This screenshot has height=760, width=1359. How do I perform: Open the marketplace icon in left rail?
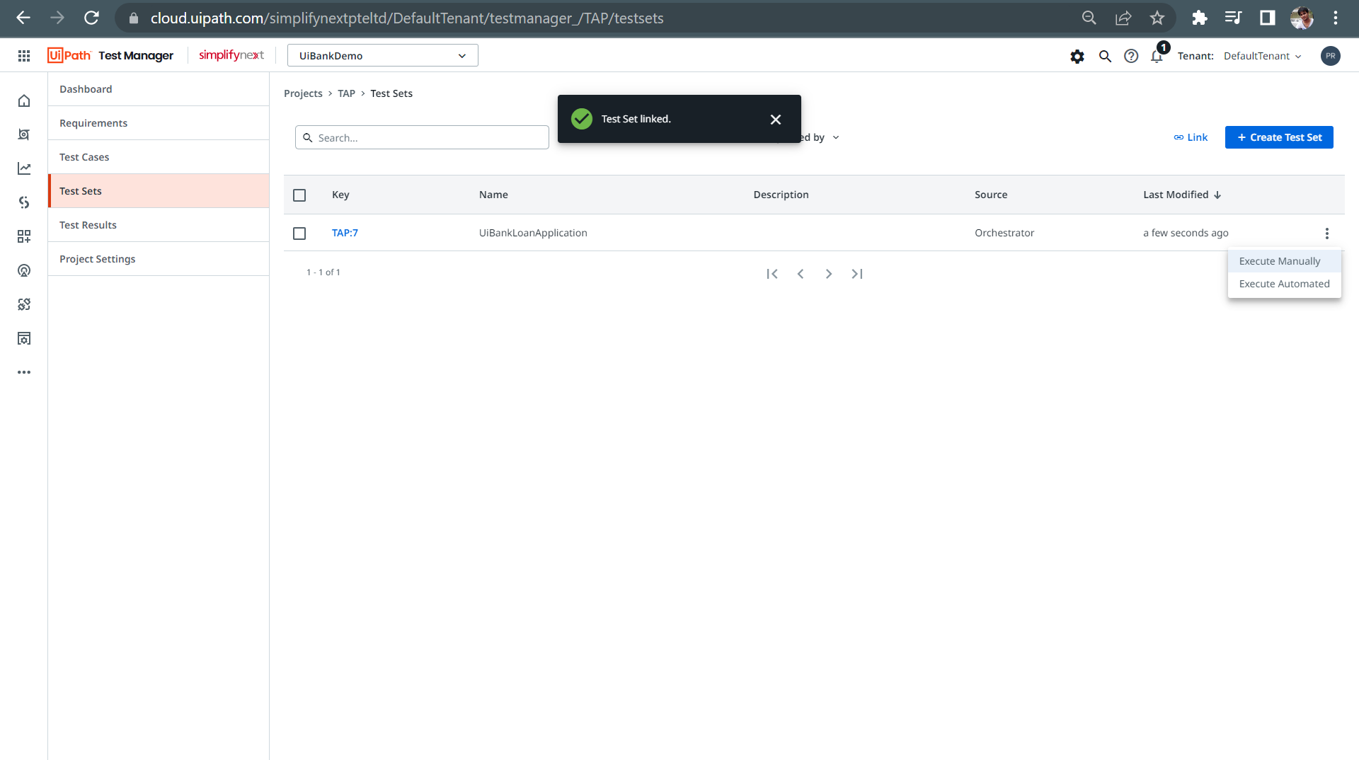point(24,338)
